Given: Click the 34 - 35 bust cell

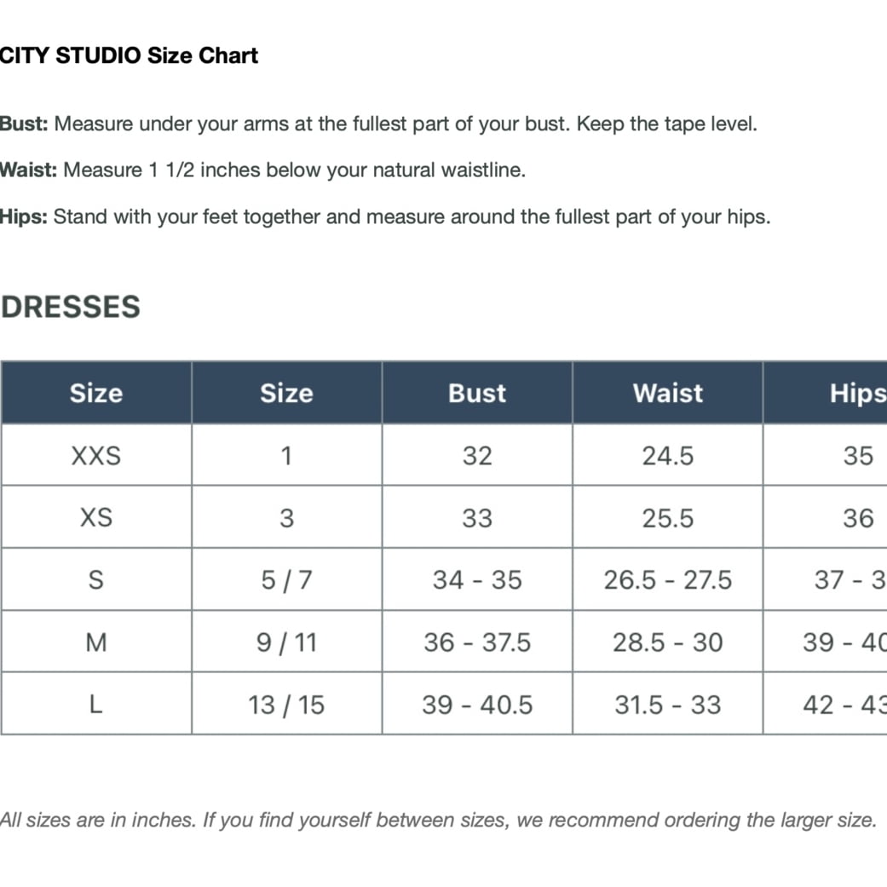Looking at the screenshot, I should tap(477, 580).
